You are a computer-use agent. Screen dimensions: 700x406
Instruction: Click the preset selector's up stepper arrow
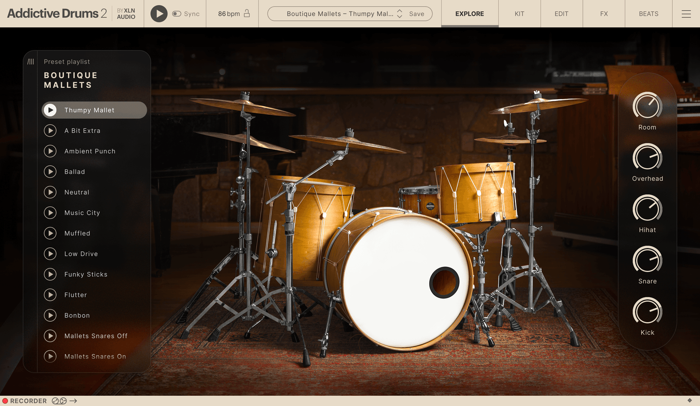[400, 11]
